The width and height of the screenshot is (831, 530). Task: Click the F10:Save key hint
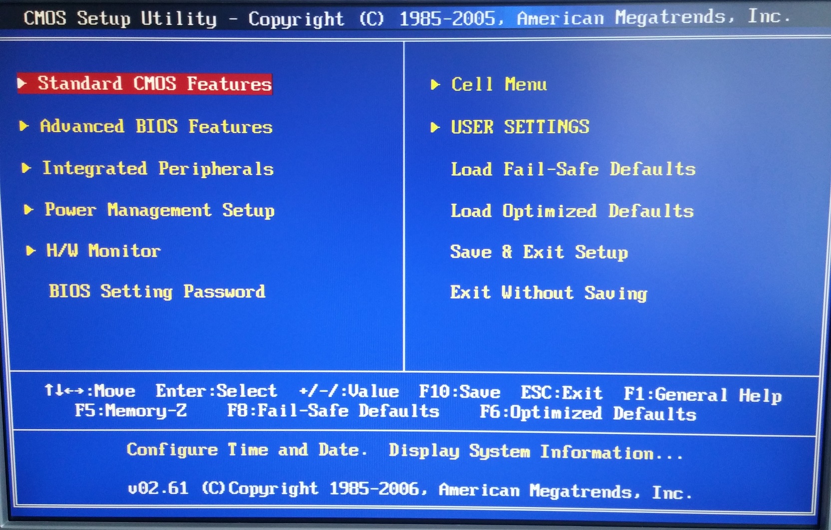[459, 392]
